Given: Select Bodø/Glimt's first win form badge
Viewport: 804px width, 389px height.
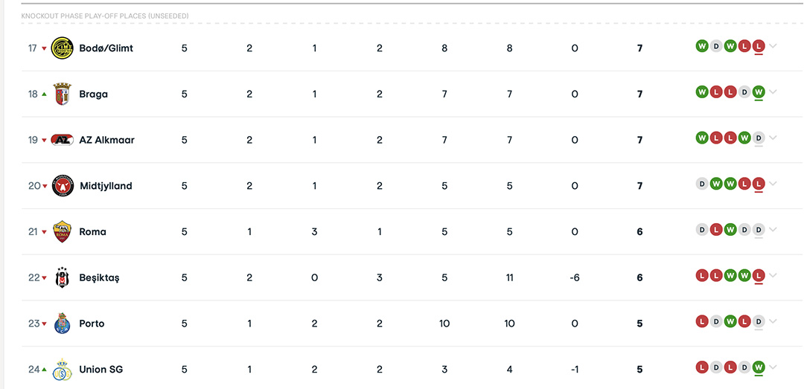Looking at the screenshot, I should tap(702, 46).
